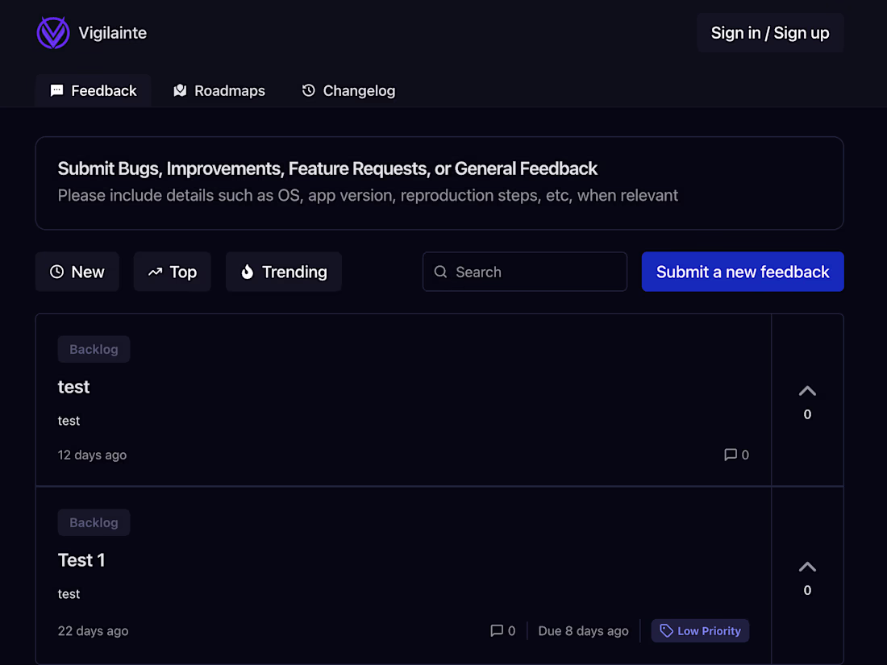Click the magnifying glass icon in search bar
Screen dimensions: 887x665
440,272
